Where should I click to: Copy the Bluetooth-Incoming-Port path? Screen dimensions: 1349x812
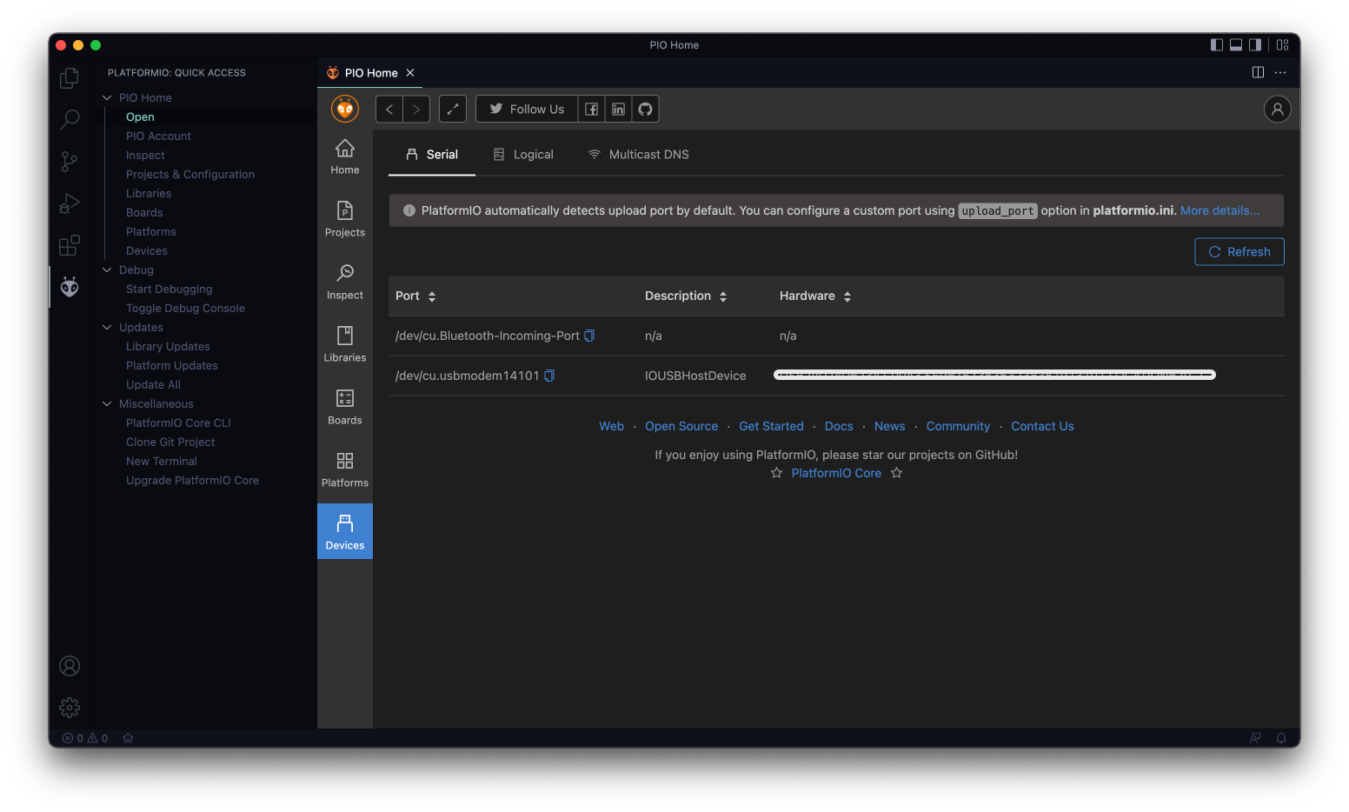click(589, 336)
